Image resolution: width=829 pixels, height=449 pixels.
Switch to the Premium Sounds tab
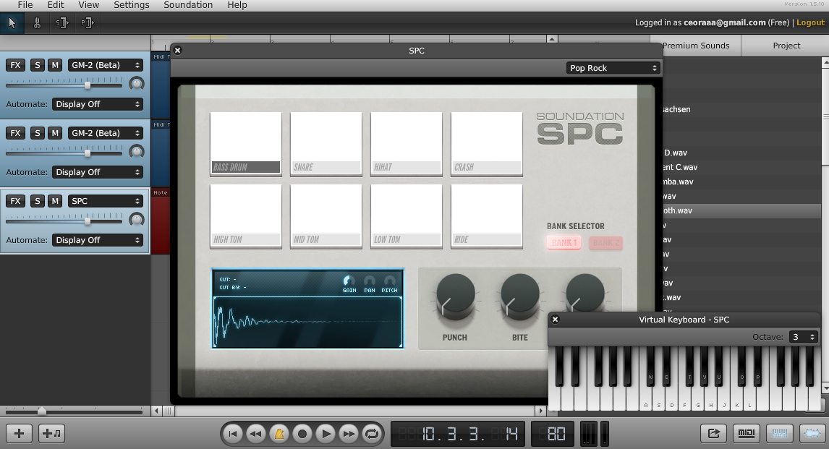coord(696,46)
